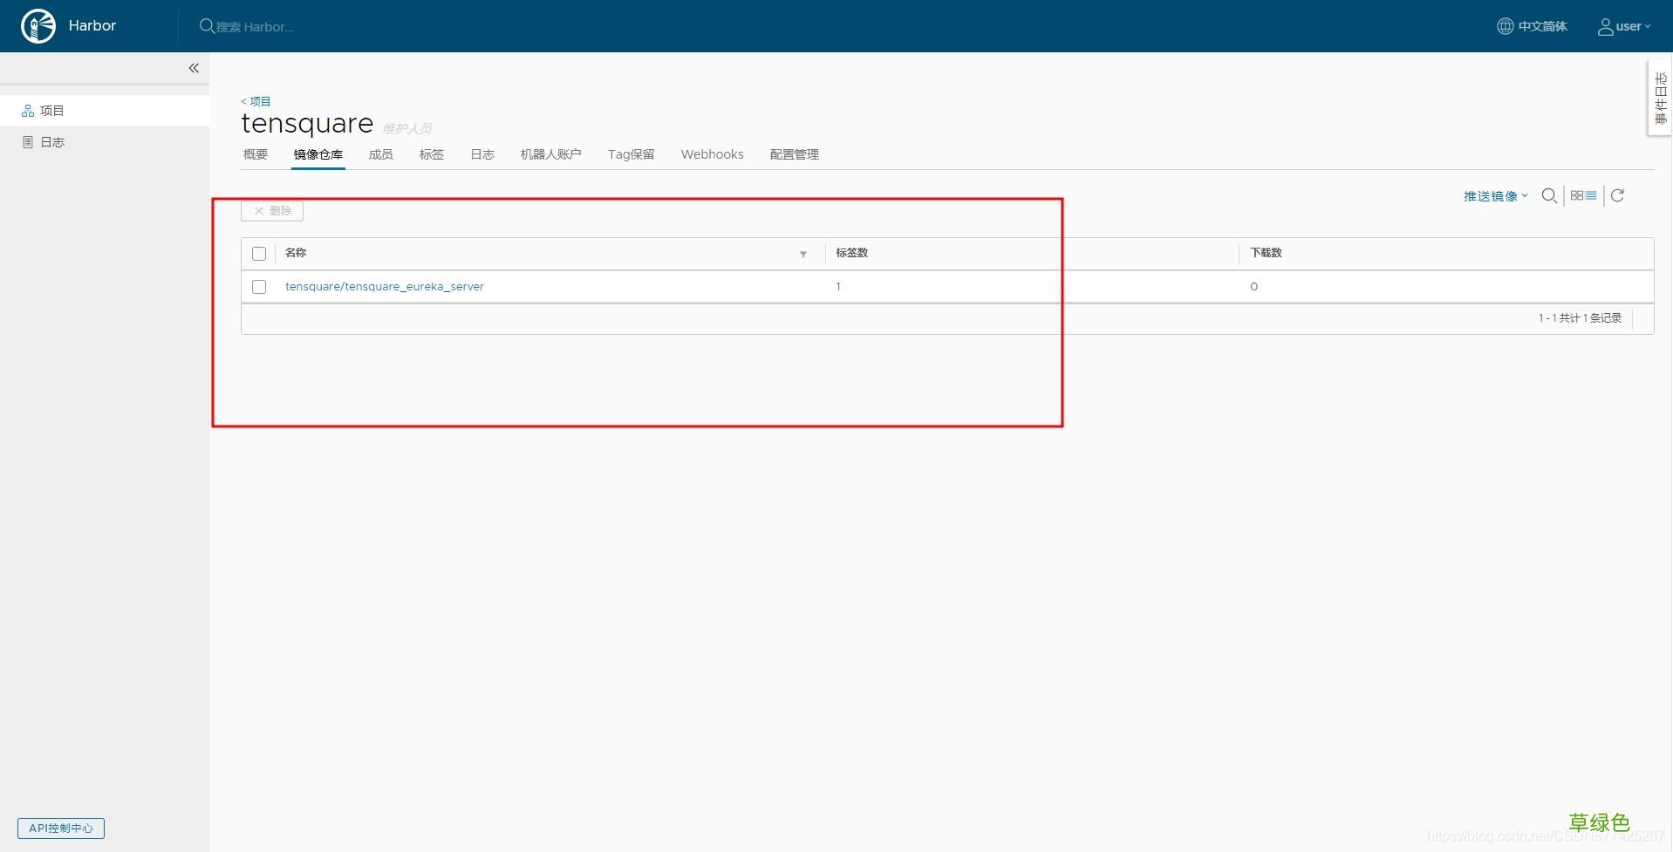
Task: Collapse the left sidebar with double chevron
Action: pyautogui.click(x=194, y=68)
